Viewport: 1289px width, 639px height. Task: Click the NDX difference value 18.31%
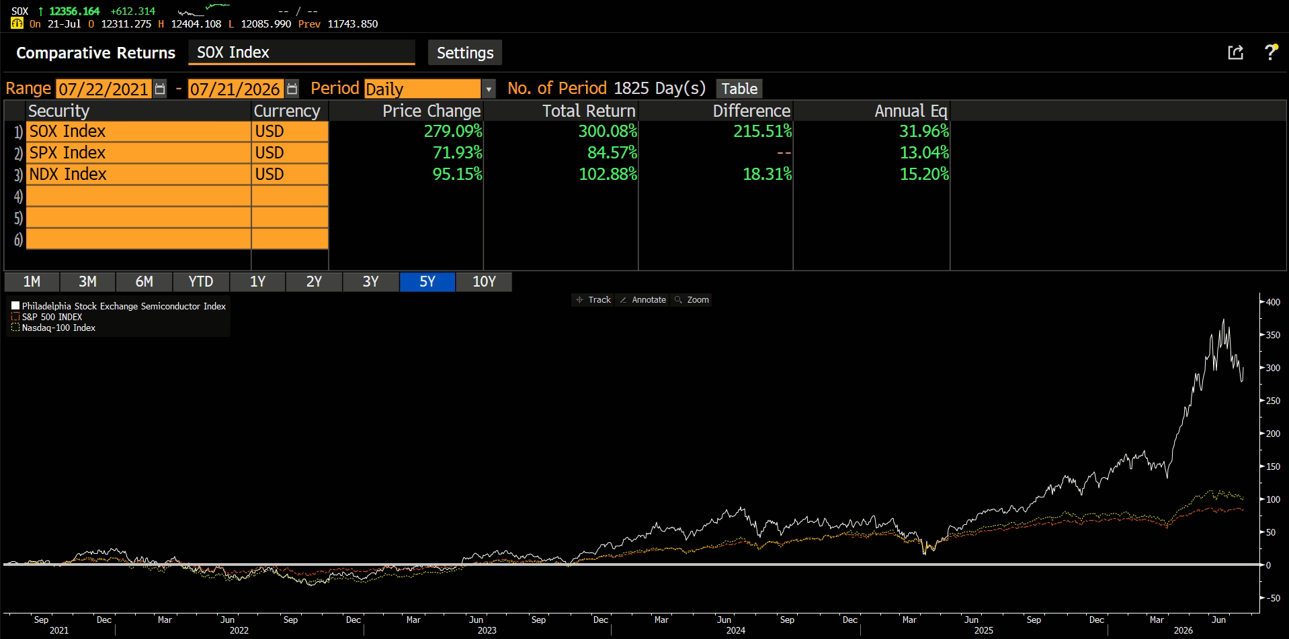point(767,175)
